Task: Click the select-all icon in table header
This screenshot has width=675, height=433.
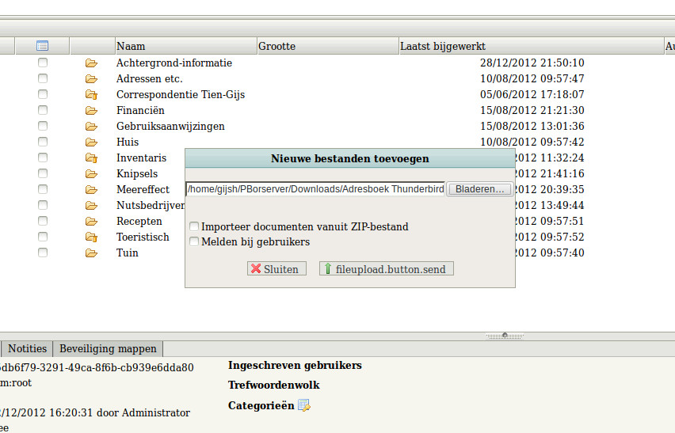Action: [43, 46]
